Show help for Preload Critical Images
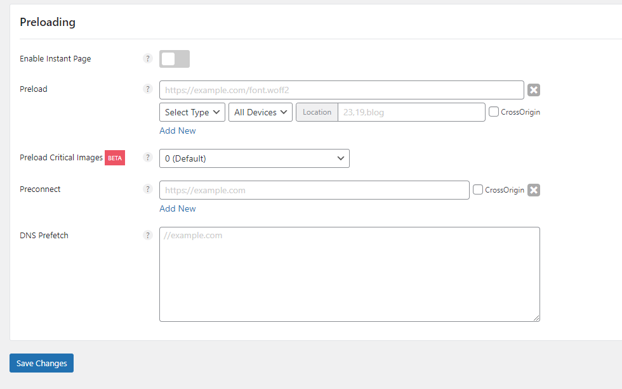This screenshot has width=622, height=389. coord(148,158)
